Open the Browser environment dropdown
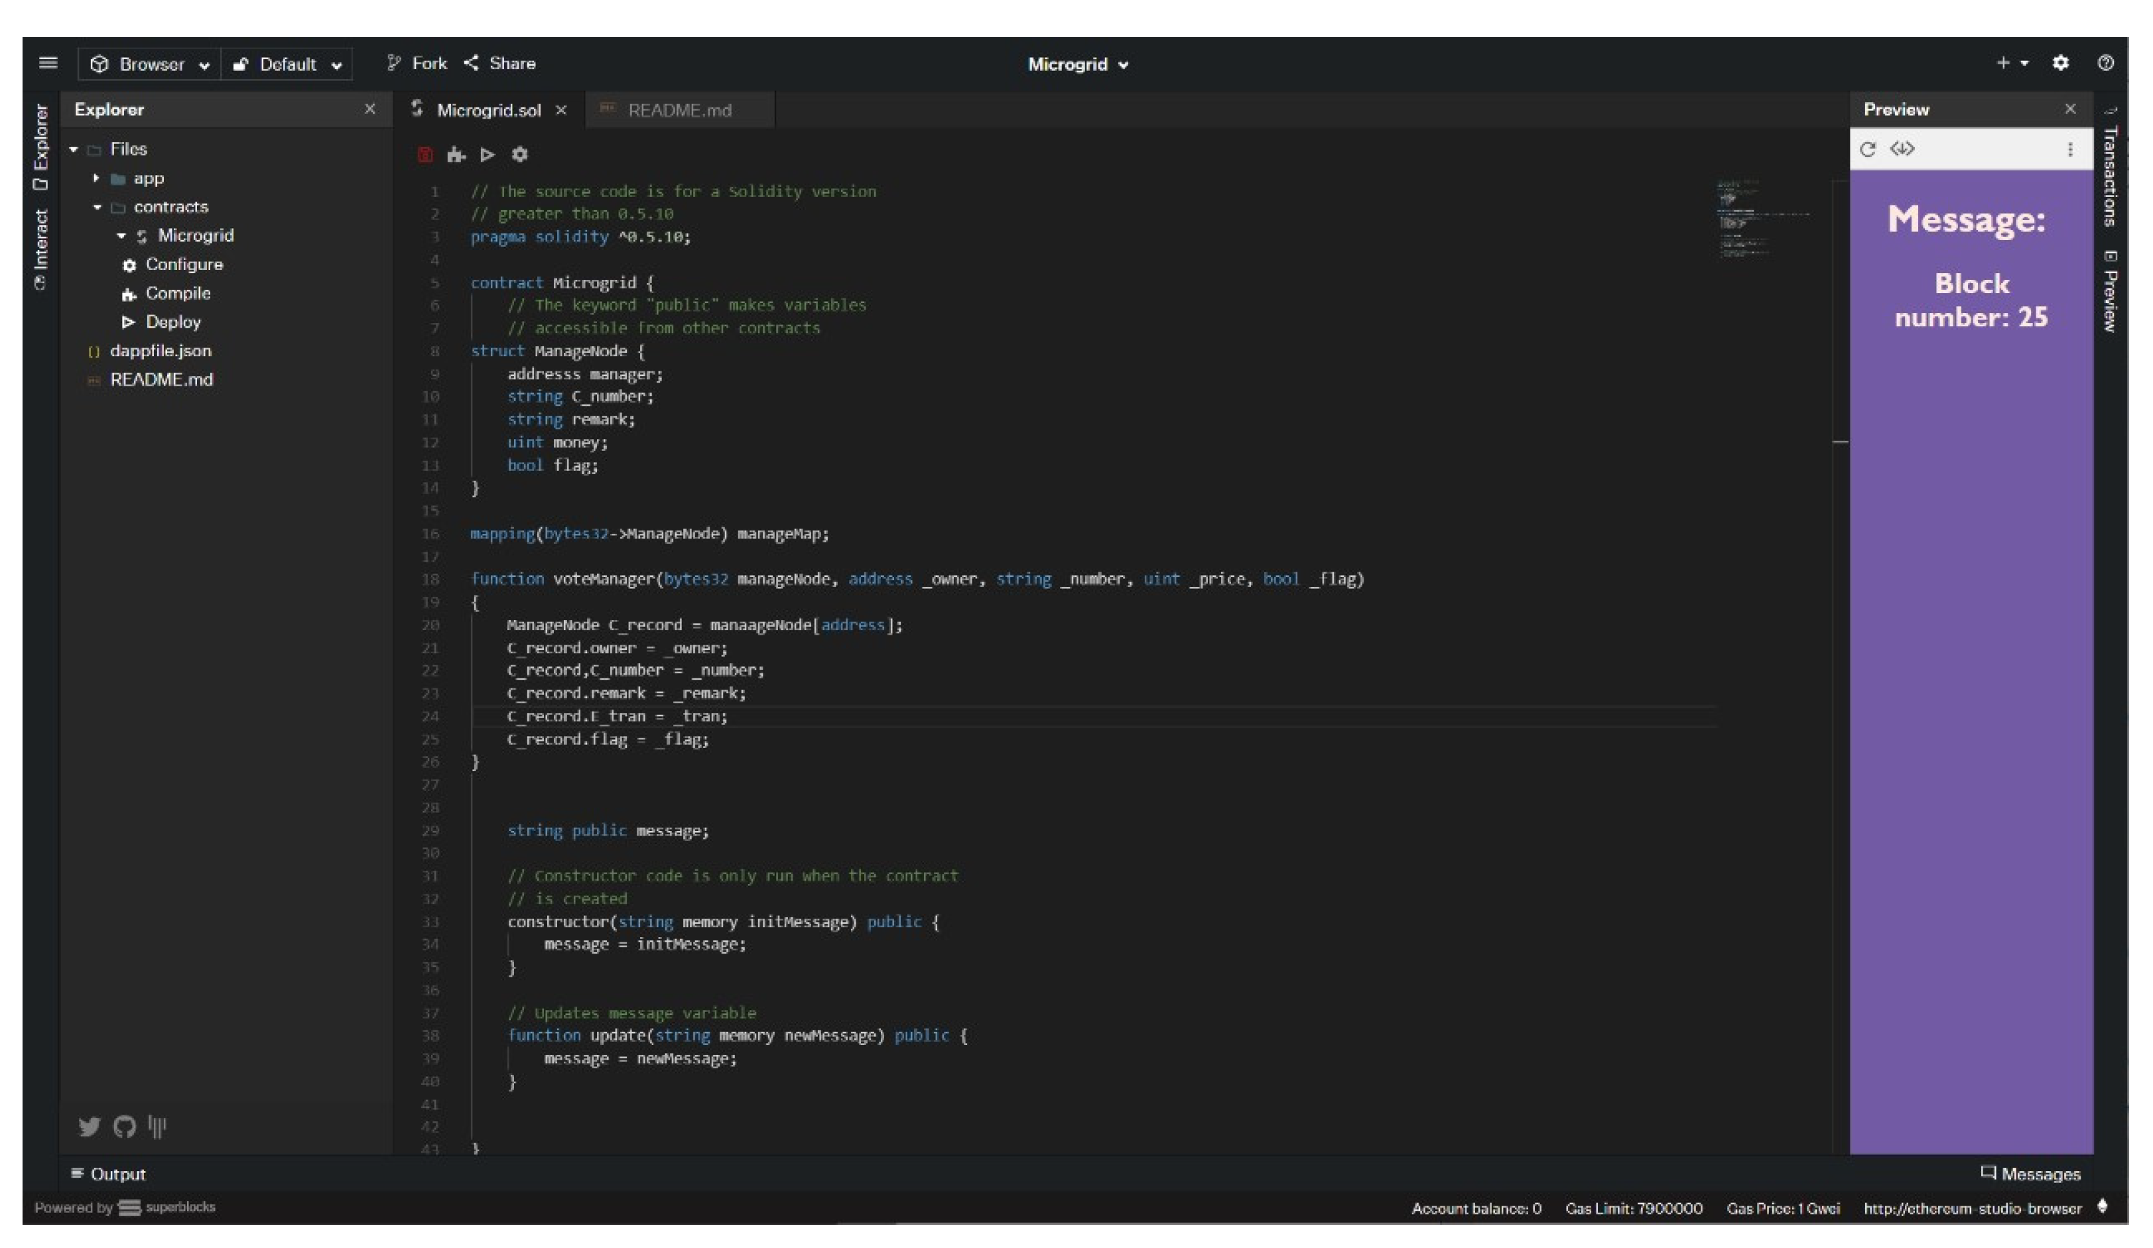This screenshot has width=2153, height=1248. [x=151, y=64]
